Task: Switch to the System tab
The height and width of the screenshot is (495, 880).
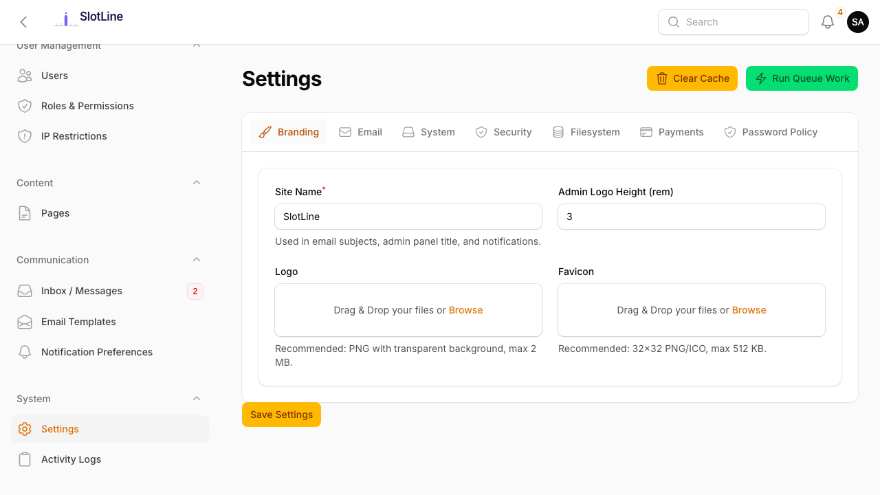Action: [x=428, y=132]
